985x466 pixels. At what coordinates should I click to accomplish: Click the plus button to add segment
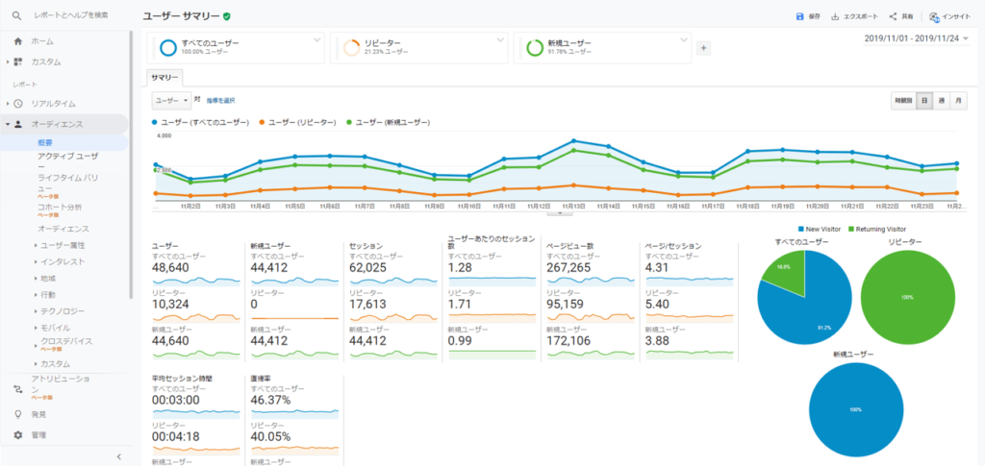tap(703, 48)
